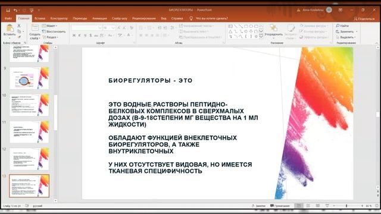
Task: Save the presentation using the floppy icon
Action: coord(8,10)
